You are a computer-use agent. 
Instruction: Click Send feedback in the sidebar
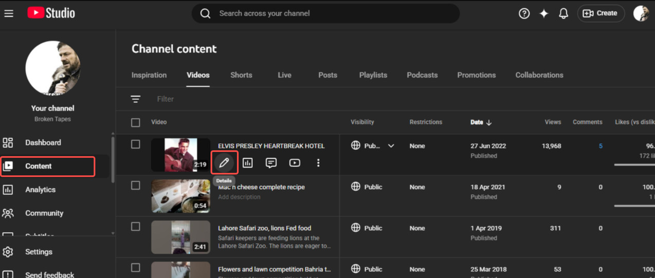[49, 275]
